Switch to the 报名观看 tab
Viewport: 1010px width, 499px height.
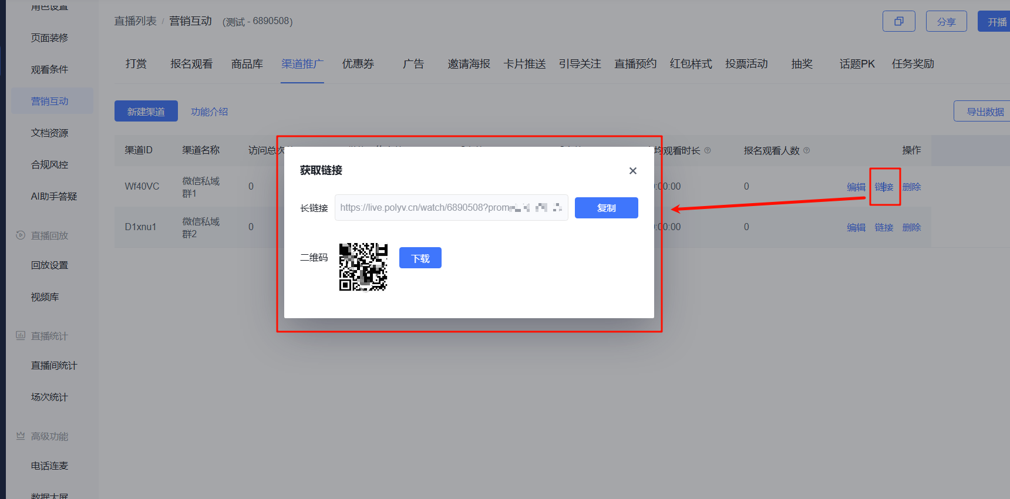[x=191, y=64]
